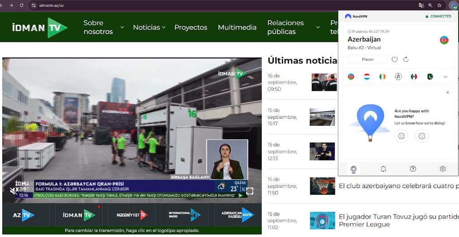This screenshot has width=459, height=237.
Task: Open the zoom magnifier icon in address bar
Action: 430,5
